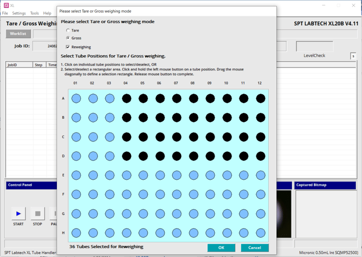Toggle tube position D12
Image resolution: width=362 pixels, height=257 pixels.
(260, 156)
